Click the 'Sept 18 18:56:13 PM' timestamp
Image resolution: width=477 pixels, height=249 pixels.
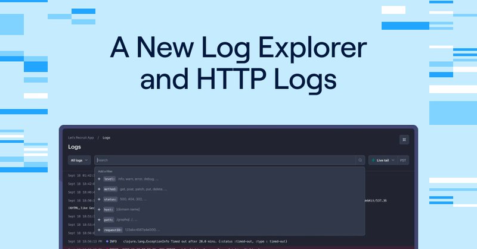point(85,242)
